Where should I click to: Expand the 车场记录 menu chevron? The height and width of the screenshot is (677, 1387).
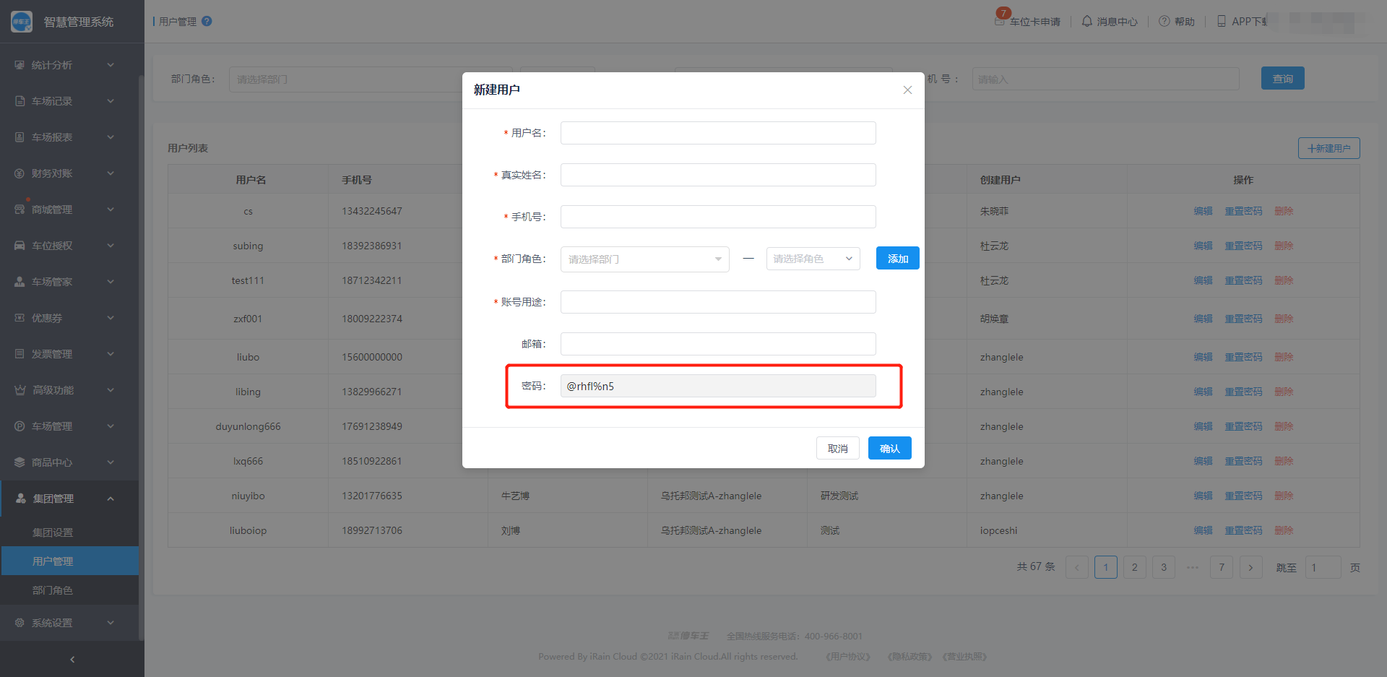(x=111, y=101)
